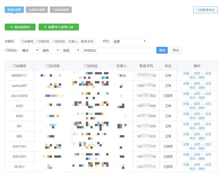The height and width of the screenshot is (173, 219).
Task: Click 启用 for store kiko123456
Action: click(197, 94)
